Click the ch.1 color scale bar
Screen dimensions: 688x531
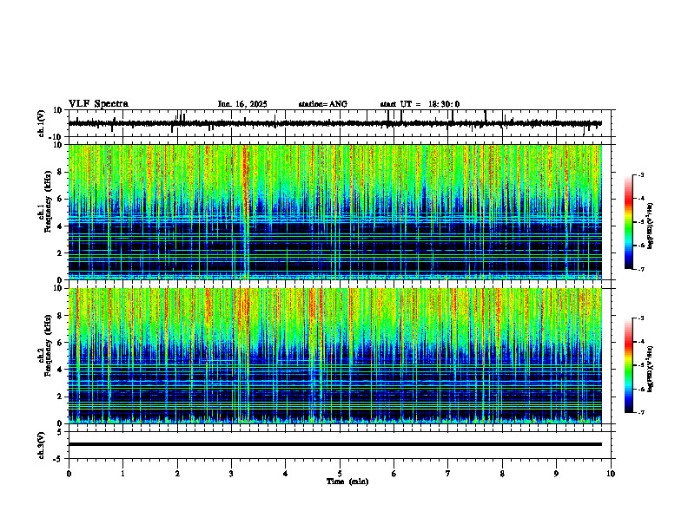tap(629, 222)
